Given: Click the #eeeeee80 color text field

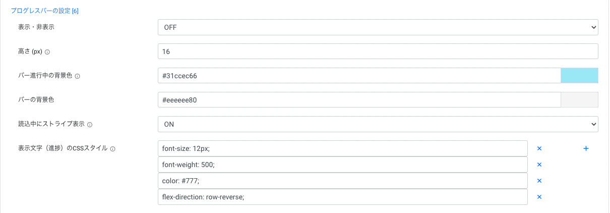Looking at the screenshot, I should [359, 100].
